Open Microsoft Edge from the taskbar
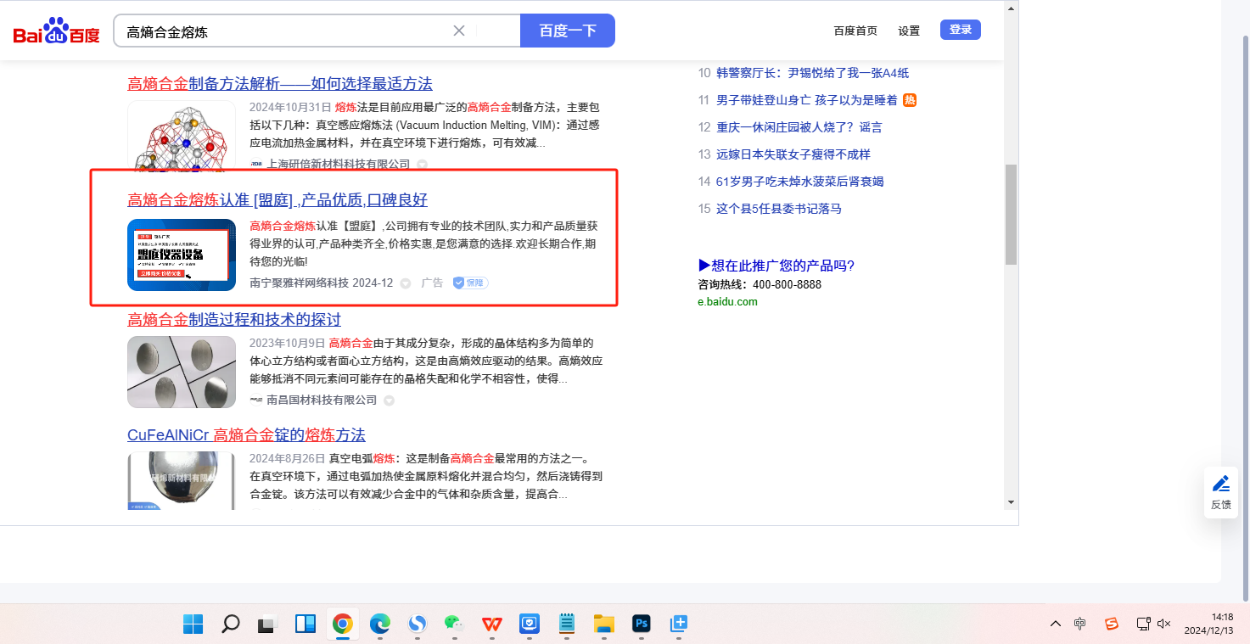This screenshot has height=644, width=1250. pos(379,624)
